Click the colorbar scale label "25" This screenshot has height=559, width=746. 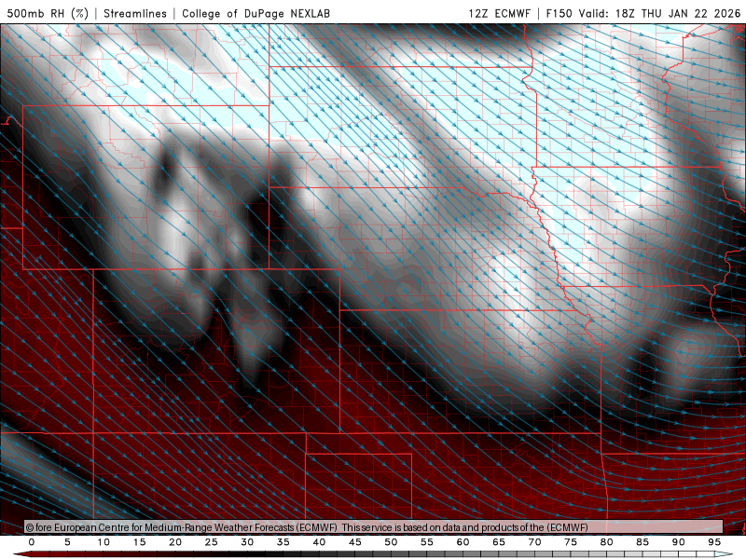(212, 542)
